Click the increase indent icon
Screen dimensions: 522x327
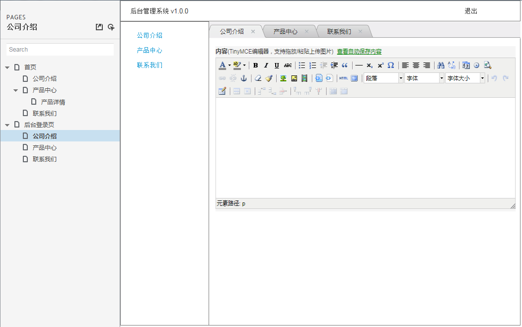tap(334, 65)
